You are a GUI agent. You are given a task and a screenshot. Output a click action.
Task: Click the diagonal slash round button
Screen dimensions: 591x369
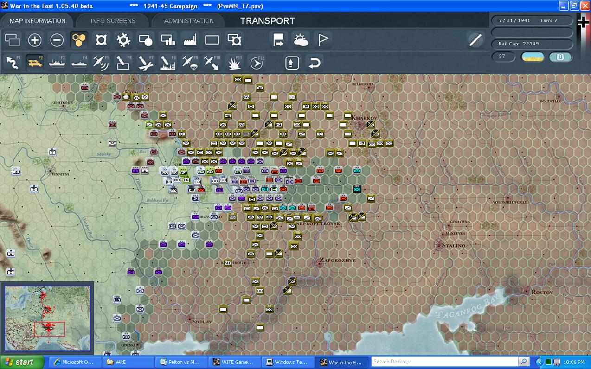(475, 40)
